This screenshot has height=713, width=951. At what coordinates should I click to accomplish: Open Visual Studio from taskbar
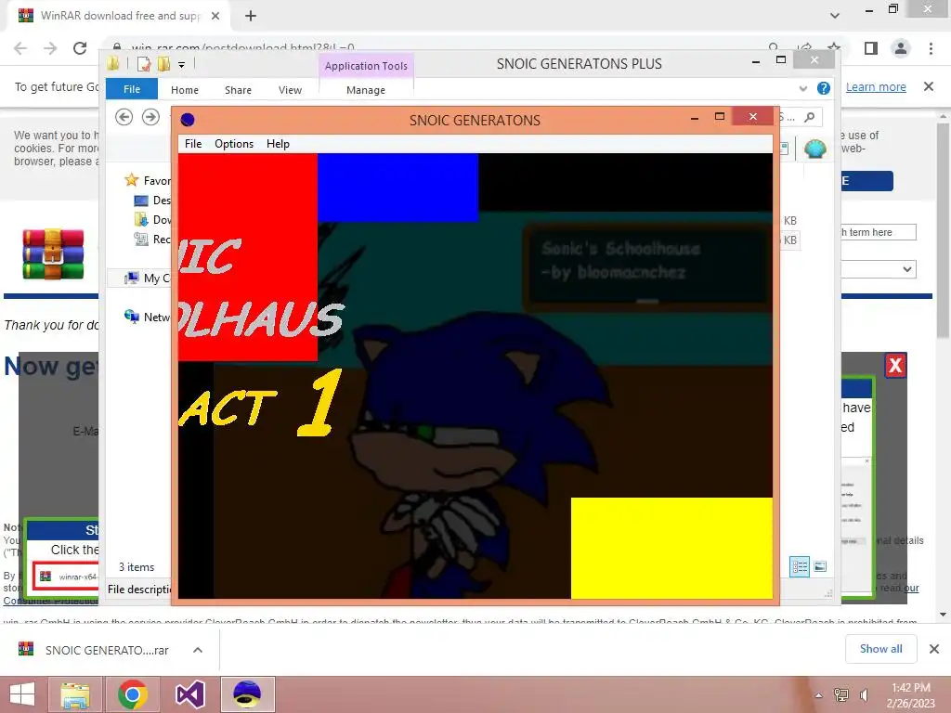coord(189,694)
